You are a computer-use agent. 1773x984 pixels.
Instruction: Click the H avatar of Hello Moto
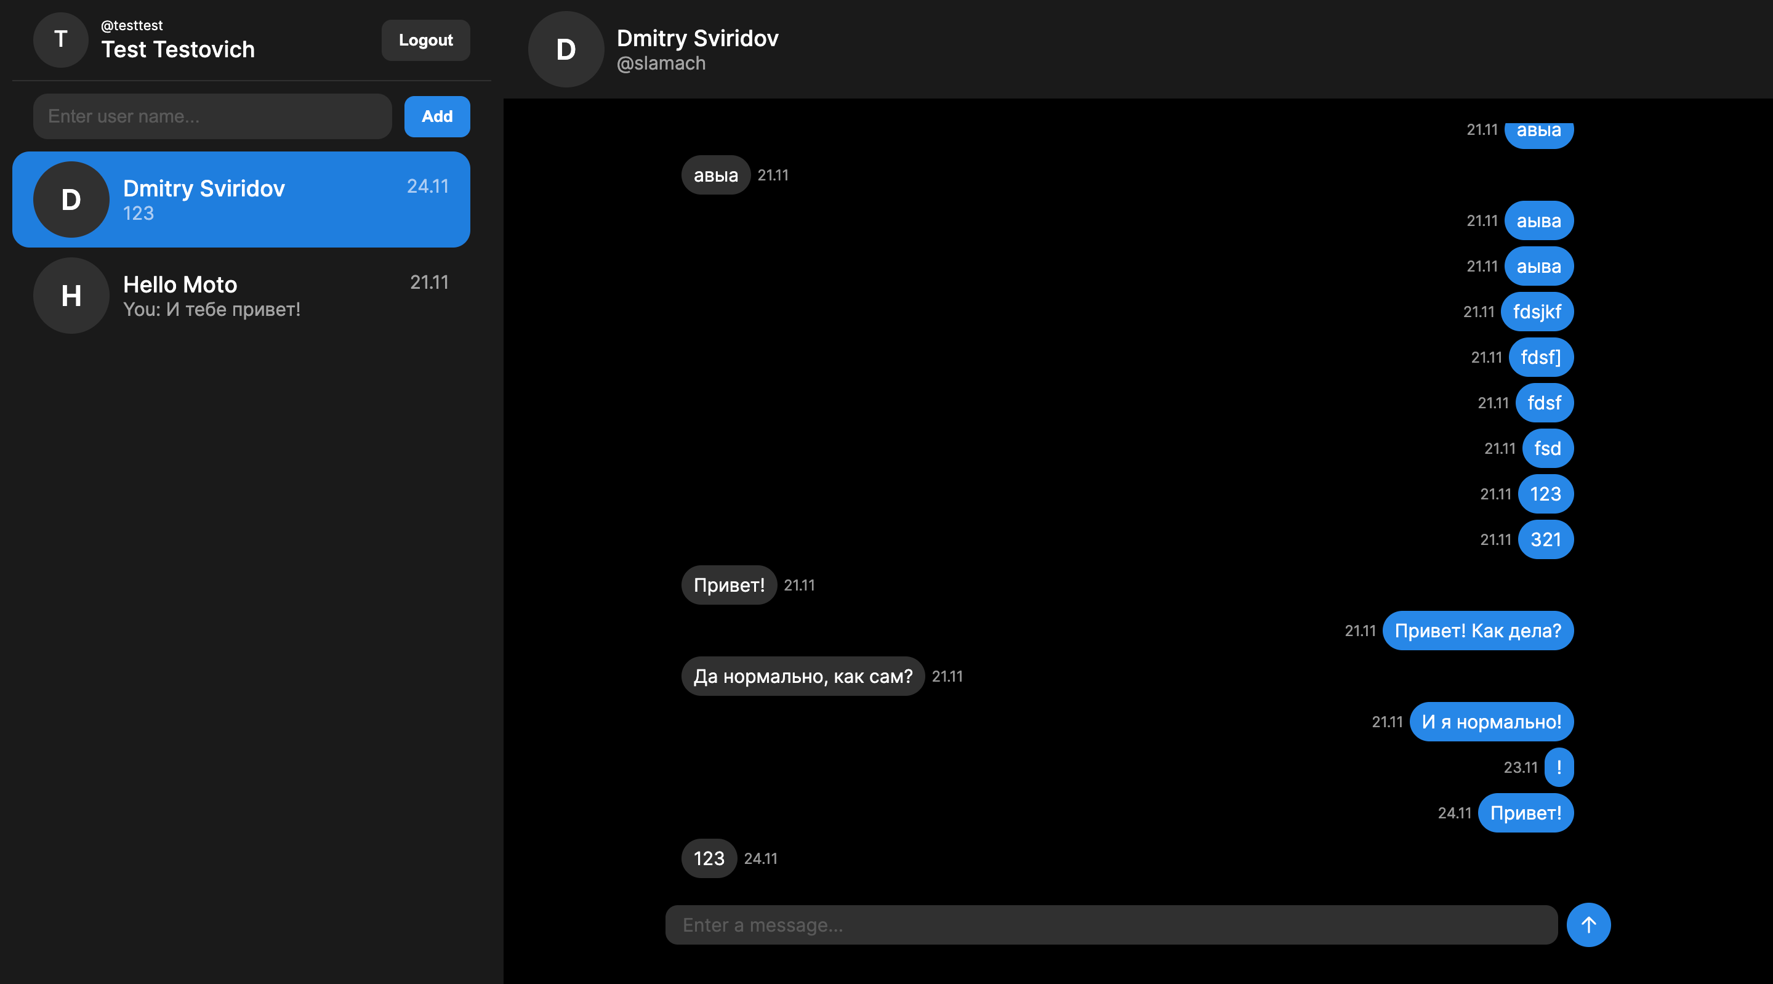point(71,296)
